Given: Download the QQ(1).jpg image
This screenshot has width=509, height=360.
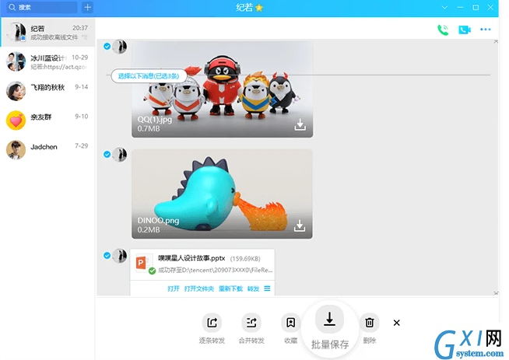Looking at the screenshot, I should tap(300, 124).
